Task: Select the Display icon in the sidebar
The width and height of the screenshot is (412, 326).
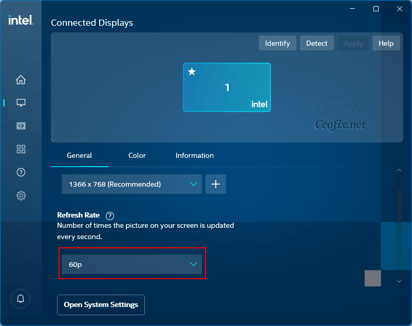Action: 21,102
